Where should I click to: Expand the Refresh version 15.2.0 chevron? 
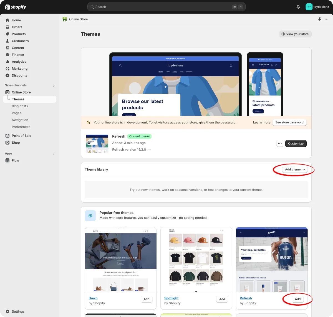click(x=150, y=150)
